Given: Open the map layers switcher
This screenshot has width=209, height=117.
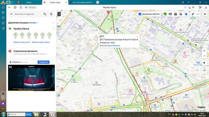Looking at the screenshot, I should [x=186, y=14].
